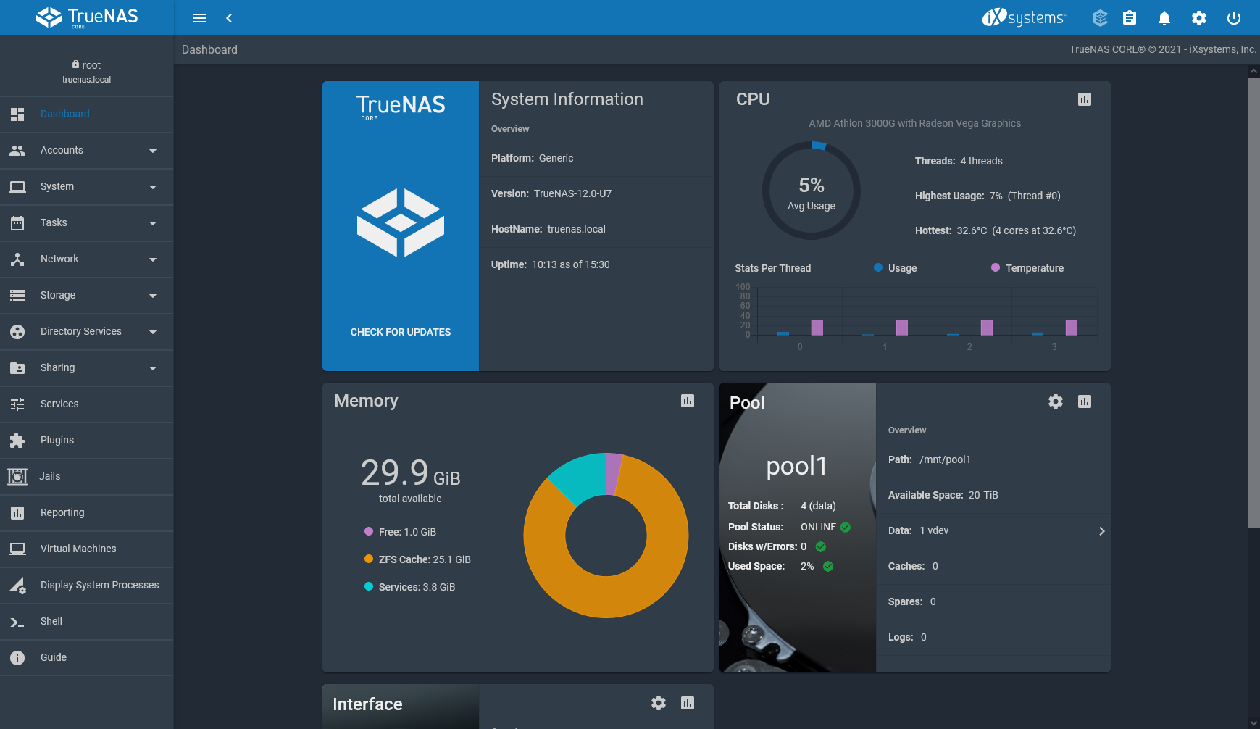Open the Services menu item
This screenshot has height=729, width=1260.
click(x=87, y=404)
